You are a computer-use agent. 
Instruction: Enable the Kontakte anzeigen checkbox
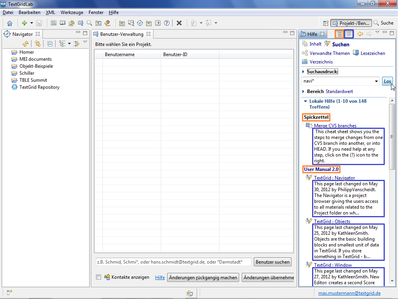tap(98, 277)
